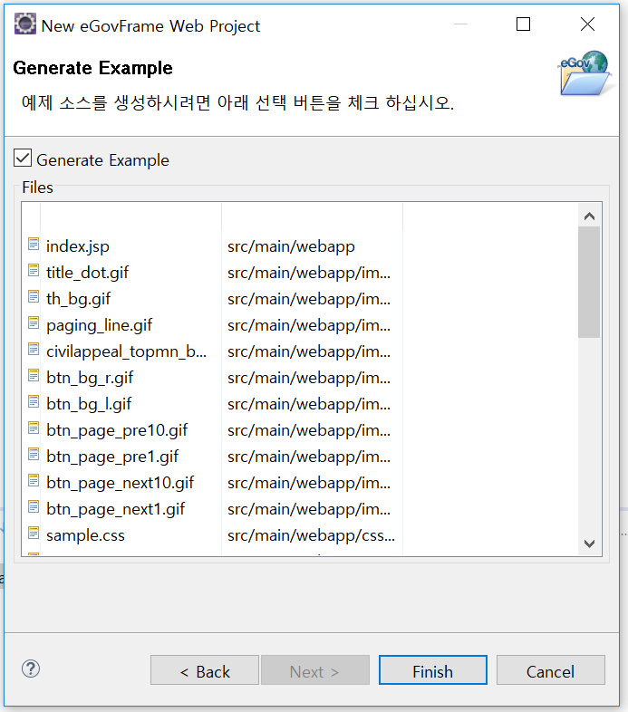Image resolution: width=628 pixels, height=712 pixels.
Task: Click the file icon beside btn_page_pre1.gif
Action: [x=34, y=455]
